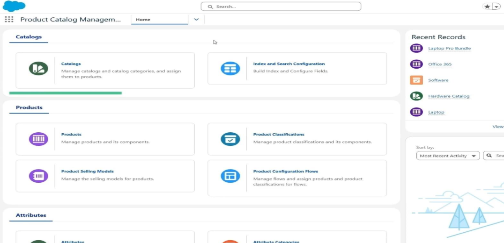Expand the favorites list dropdown arrow
This screenshot has height=243, width=504.
click(x=497, y=7)
